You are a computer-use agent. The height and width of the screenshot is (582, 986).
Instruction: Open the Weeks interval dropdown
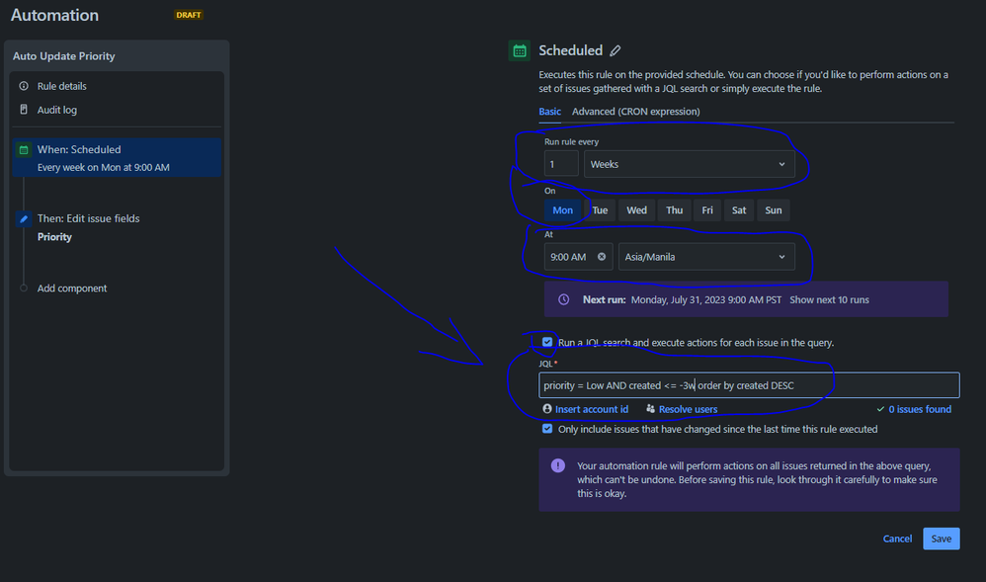click(x=690, y=164)
